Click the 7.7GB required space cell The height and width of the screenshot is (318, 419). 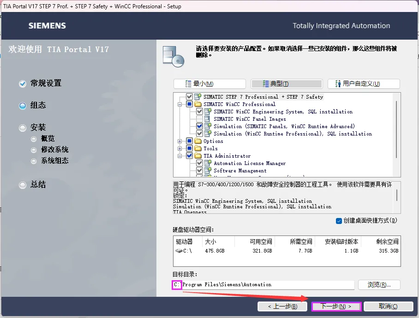(305, 251)
